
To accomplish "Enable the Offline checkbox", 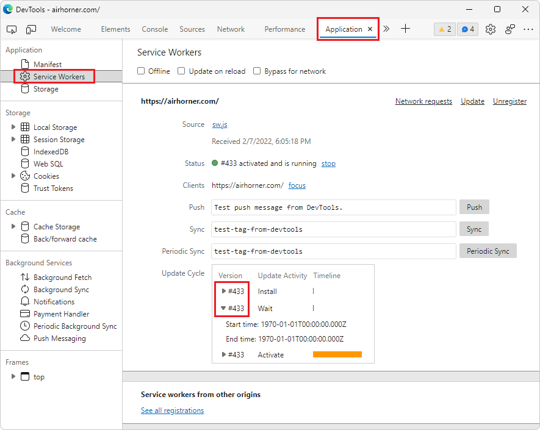I will (x=141, y=71).
